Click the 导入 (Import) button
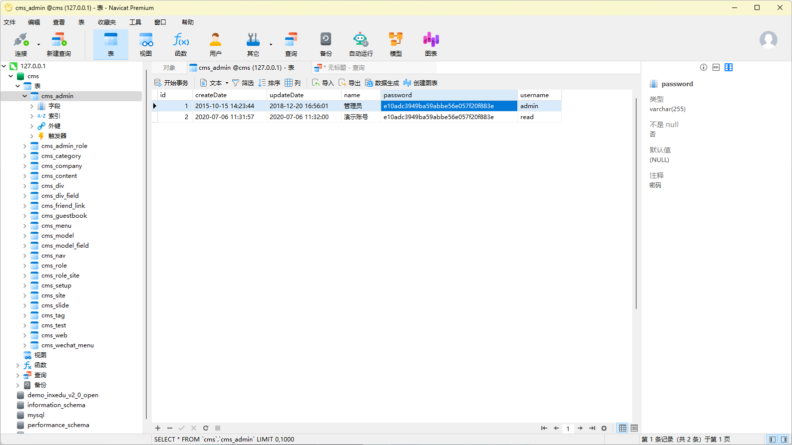The image size is (792, 445). pyautogui.click(x=323, y=83)
